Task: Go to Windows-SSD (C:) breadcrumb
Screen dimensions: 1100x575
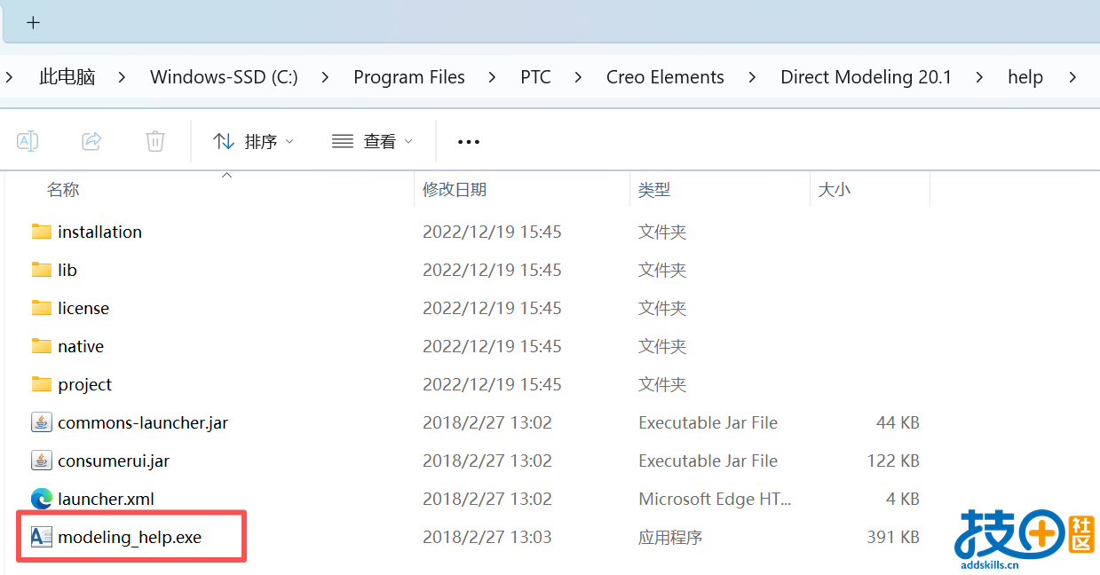Action: pyautogui.click(x=224, y=77)
